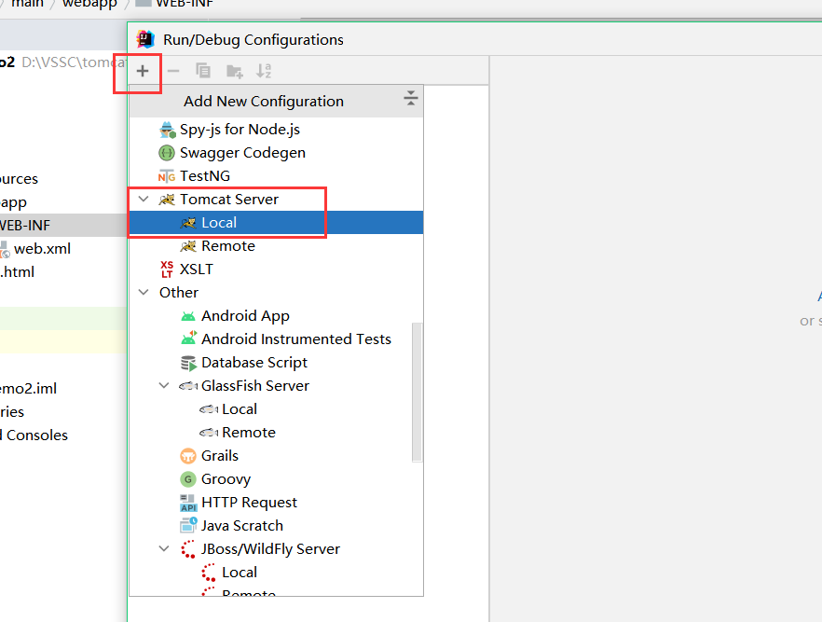Select Remote under Tomcat Server

point(276,246)
